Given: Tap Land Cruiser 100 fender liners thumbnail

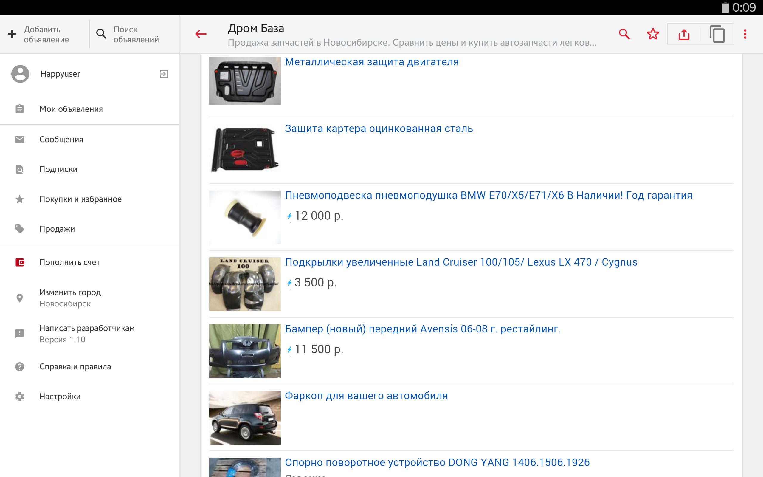Looking at the screenshot, I should (245, 284).
